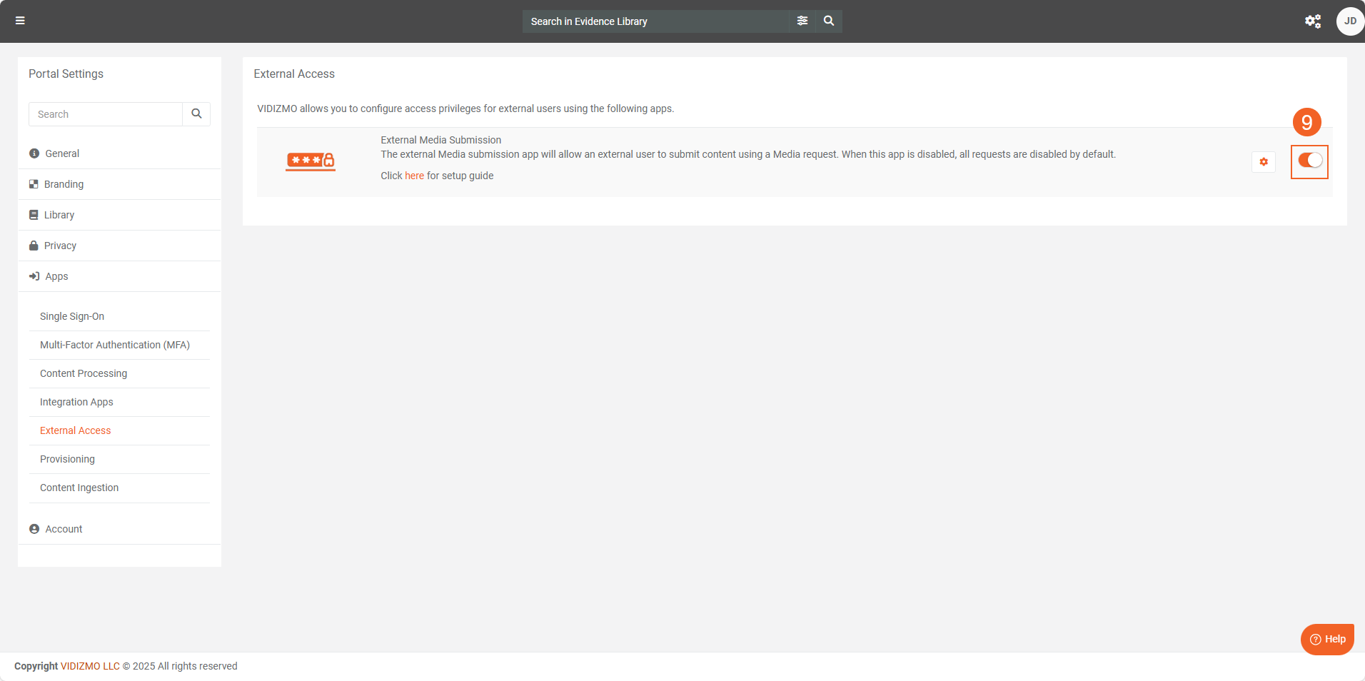Click the orange Help button
This screenshot has width=1365, height=681.
[x=1327, y=639]
